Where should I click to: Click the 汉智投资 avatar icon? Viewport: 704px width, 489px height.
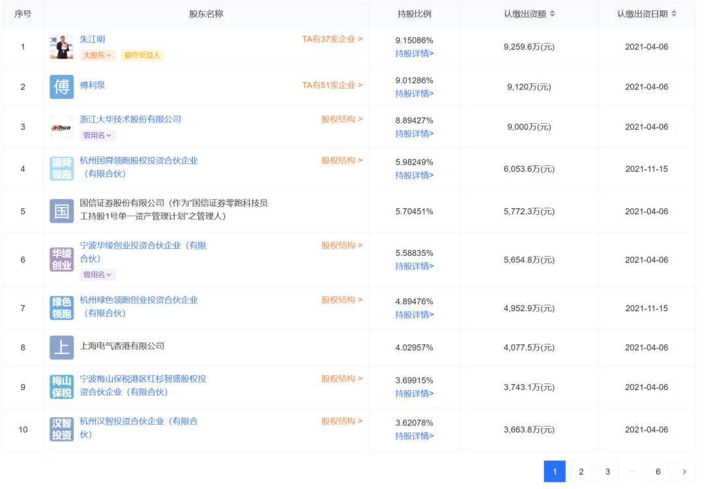click(61, 429)
